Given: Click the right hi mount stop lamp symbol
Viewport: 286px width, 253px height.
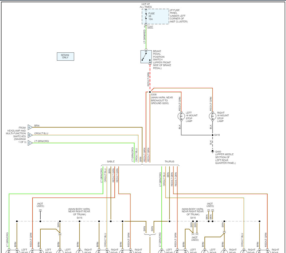Looking at the screenshot, I should 212,116.
